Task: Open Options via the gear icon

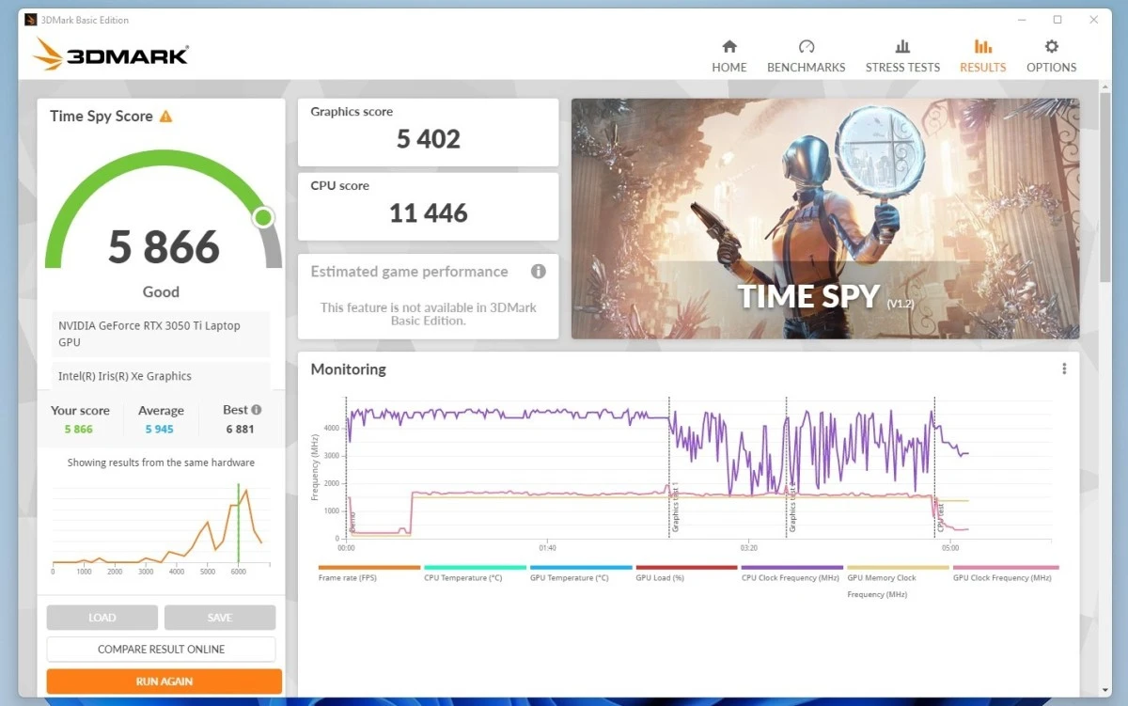Action: coord(1051,47)
